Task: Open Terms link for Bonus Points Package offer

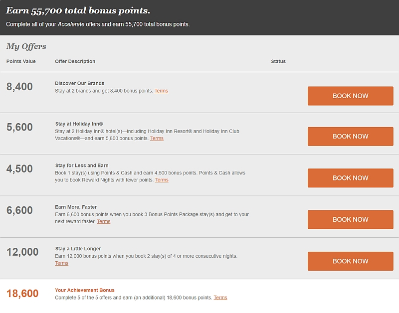Action: click(x=104, y=221)
